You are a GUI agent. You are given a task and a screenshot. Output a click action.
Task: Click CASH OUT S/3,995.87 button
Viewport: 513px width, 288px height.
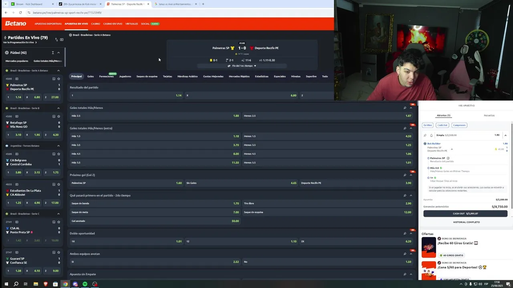465,214
